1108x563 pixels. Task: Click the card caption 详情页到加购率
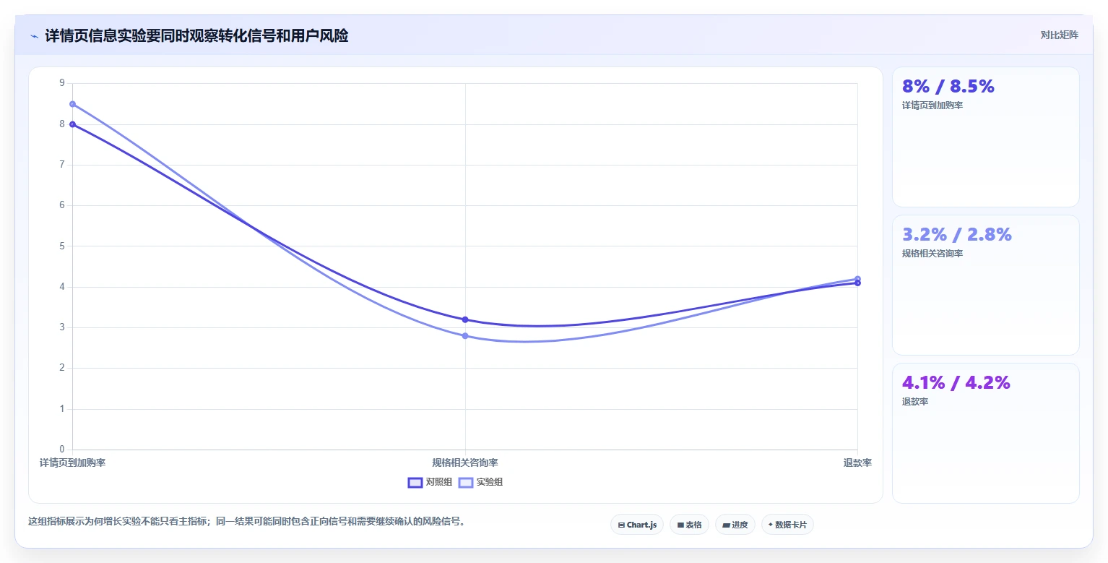pos(932,106)
